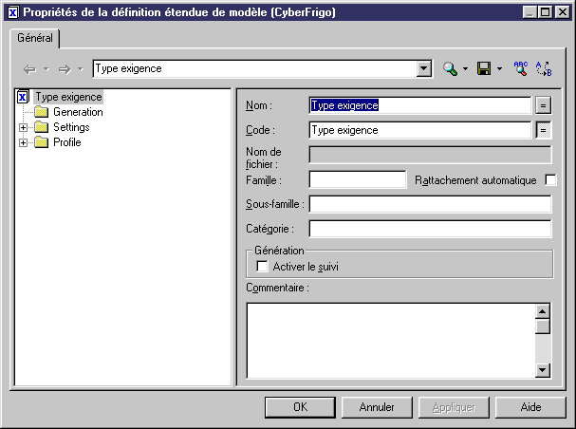Screen dimensions: 576x429
Task: Expand the Profile tree node
Action: pos(24,142)
